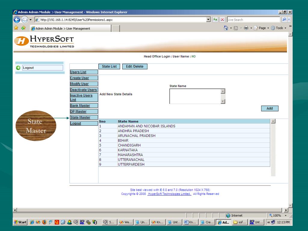The image size is (308, 231).
Task: Click the State Name box scroll down arrow
Action: (223, 101)
